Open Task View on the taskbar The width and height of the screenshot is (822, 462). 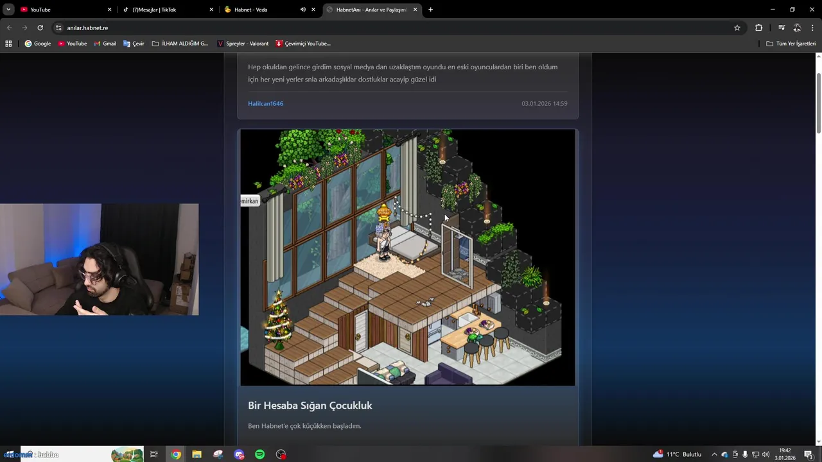(x=154, y=454)
